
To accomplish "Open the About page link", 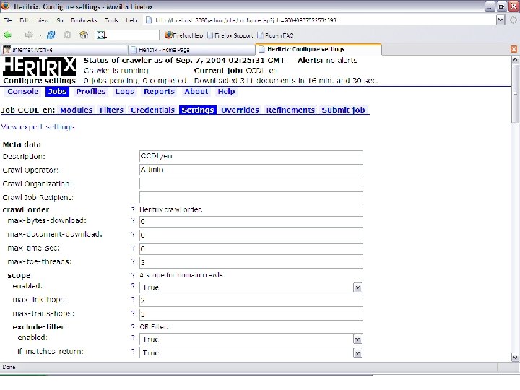I will pos(196,92).
